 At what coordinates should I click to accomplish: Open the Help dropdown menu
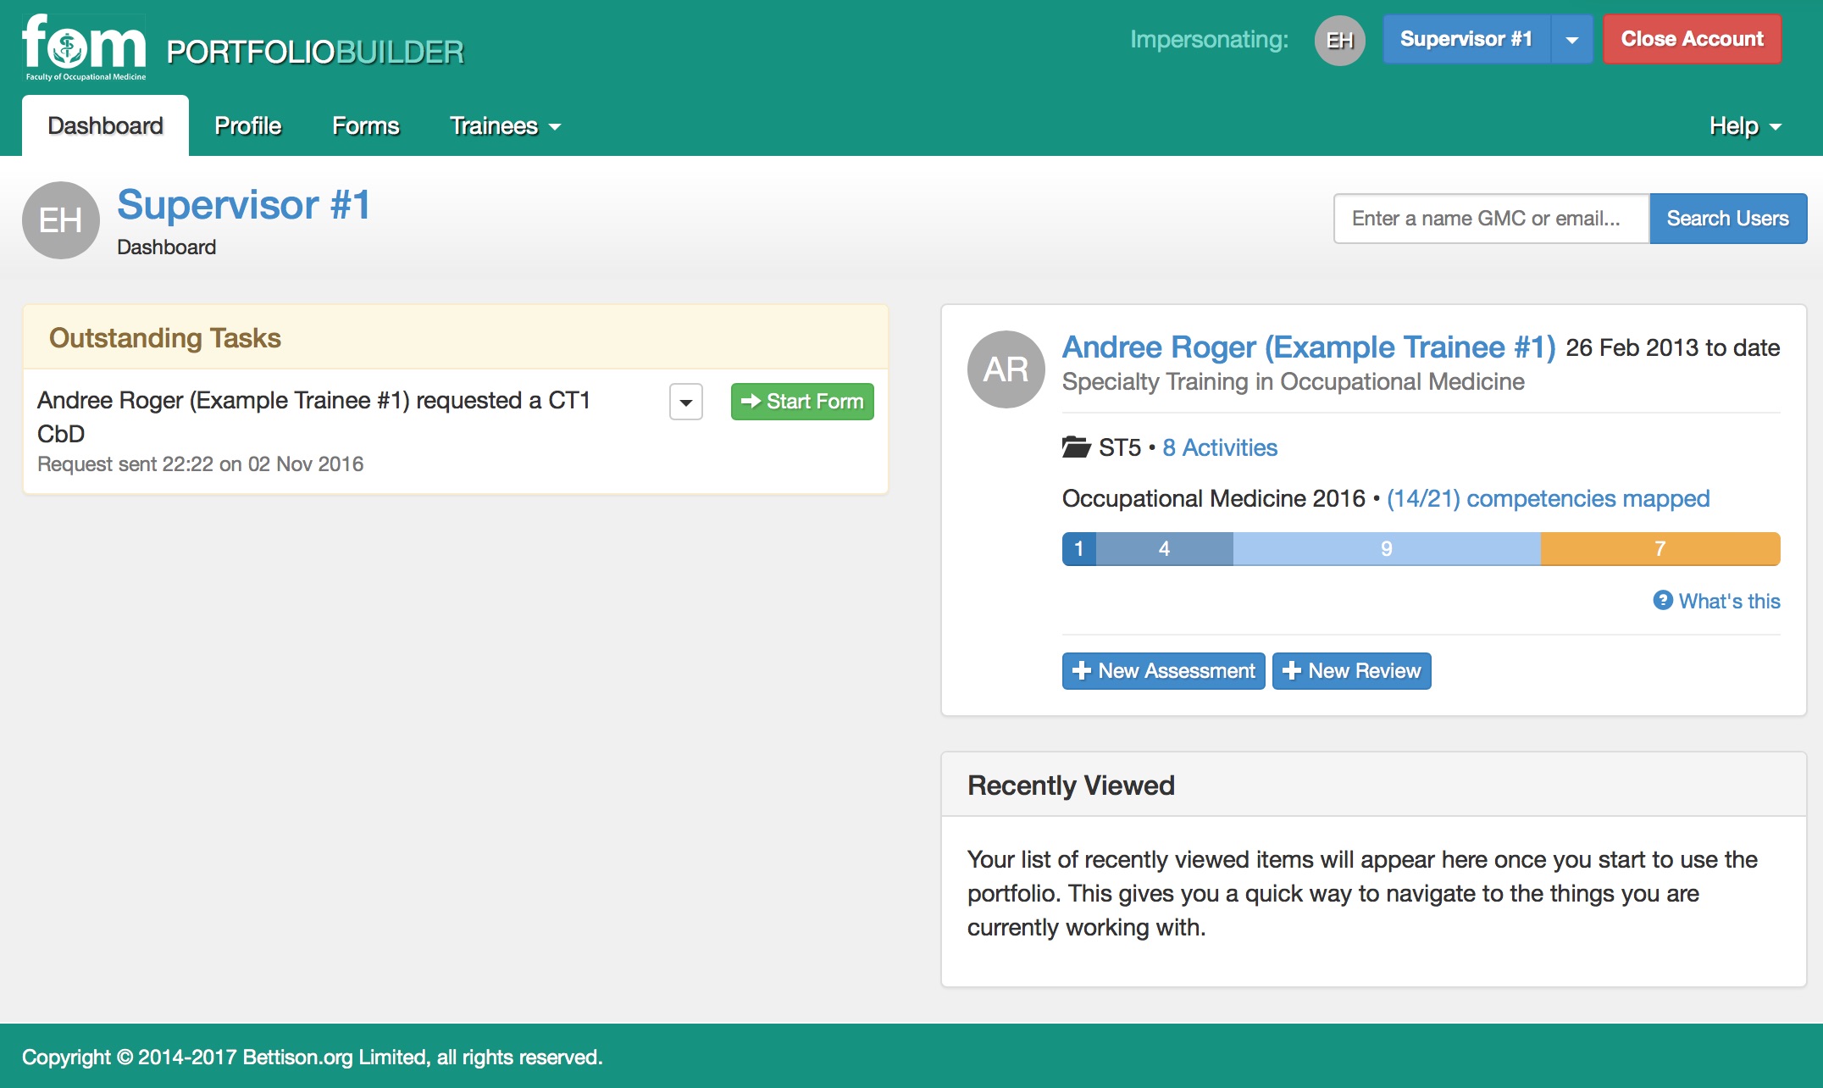point(1746,125)
